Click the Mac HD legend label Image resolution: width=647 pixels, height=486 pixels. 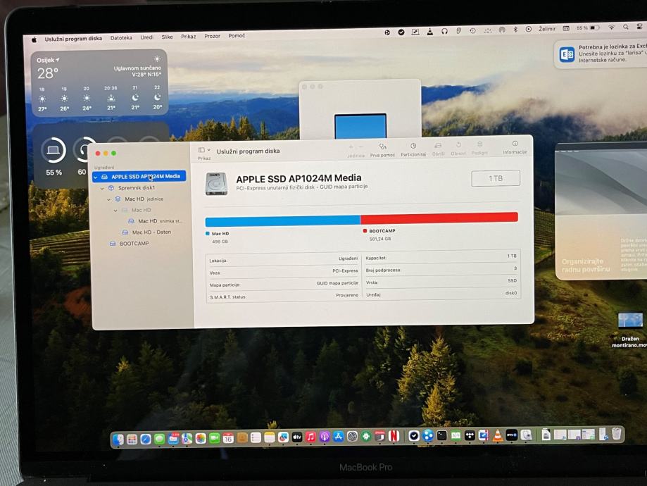220,234
